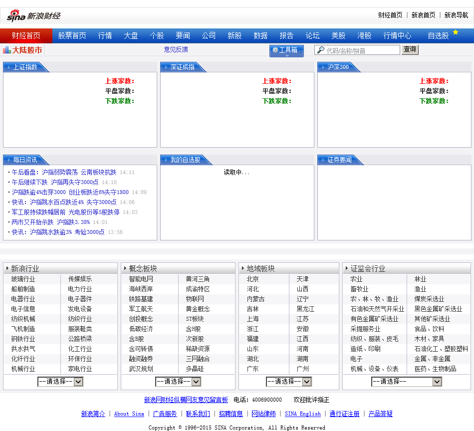Open 港股 nav item
This screenshot has height=431, width=474.
tap(364, 35)
